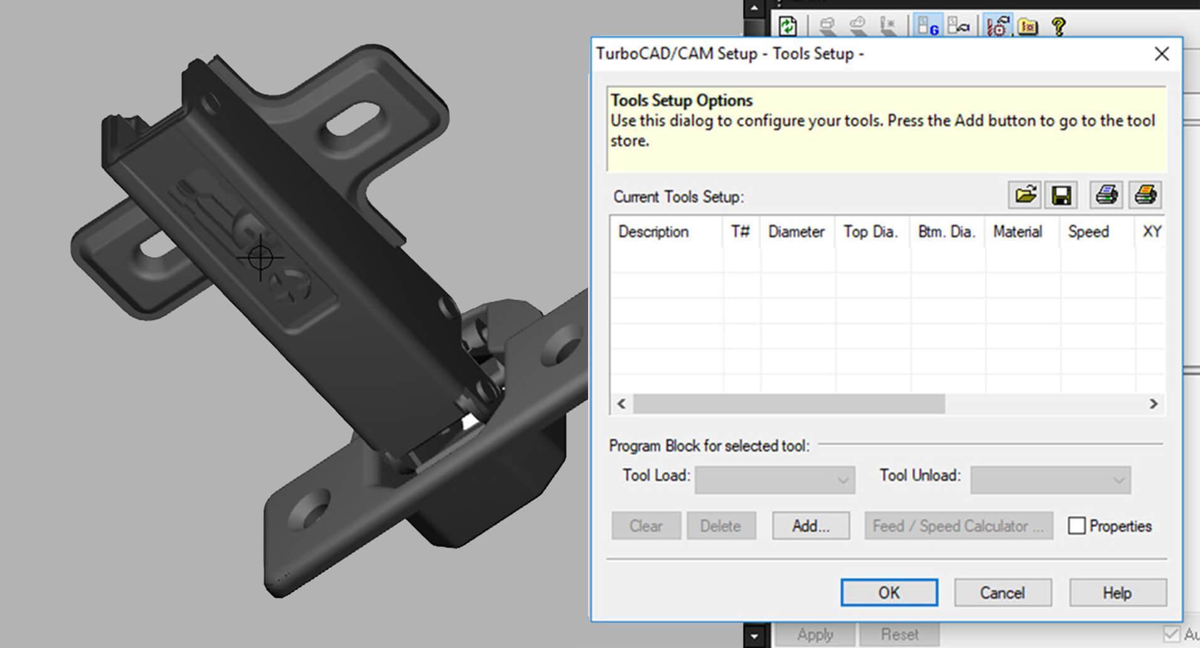Cancel the Tools Setup dialog
Screen dimensions: 1200x648
pyautogui.click(x=1002, y=593)
